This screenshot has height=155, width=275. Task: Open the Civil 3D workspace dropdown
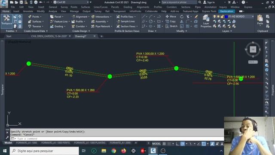[x=71, y=2]
